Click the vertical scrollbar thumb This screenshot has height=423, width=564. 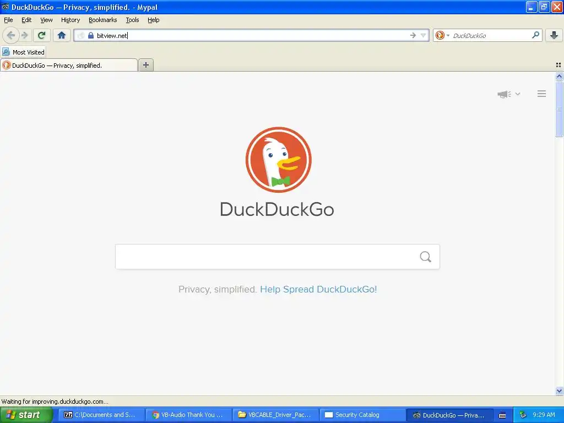(559, 109)
